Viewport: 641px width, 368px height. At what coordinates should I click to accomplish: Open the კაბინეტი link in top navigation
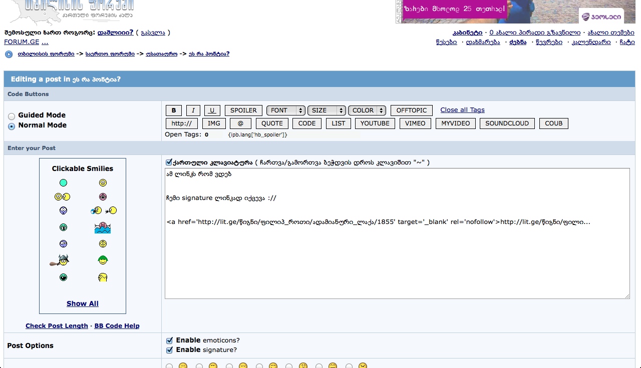(x=468, y=32)
